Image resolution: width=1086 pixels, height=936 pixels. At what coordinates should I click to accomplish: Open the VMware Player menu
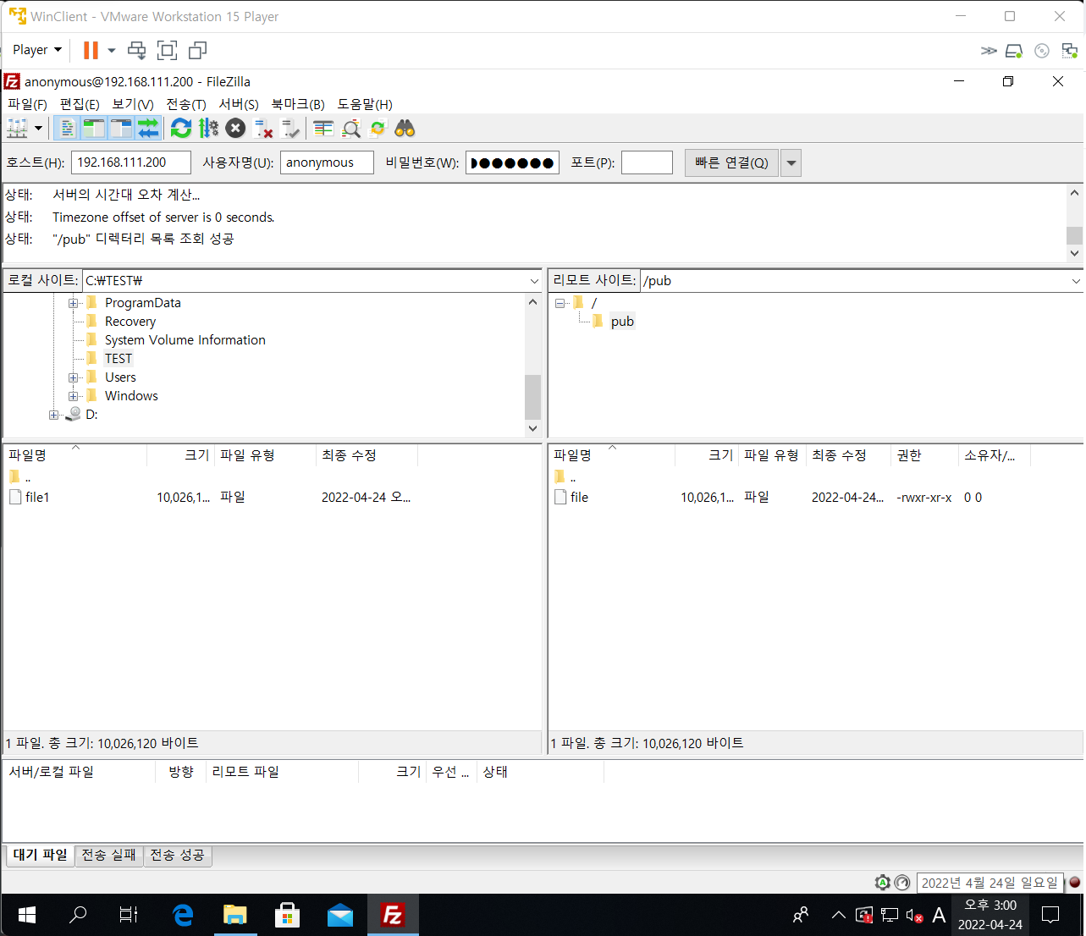(37, 50)
